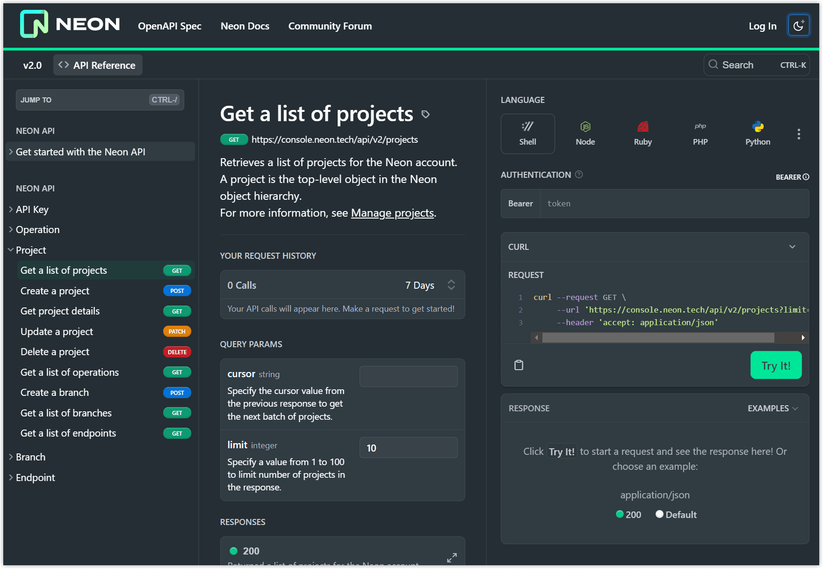Click POST badge for Create a project

(177, 291)
